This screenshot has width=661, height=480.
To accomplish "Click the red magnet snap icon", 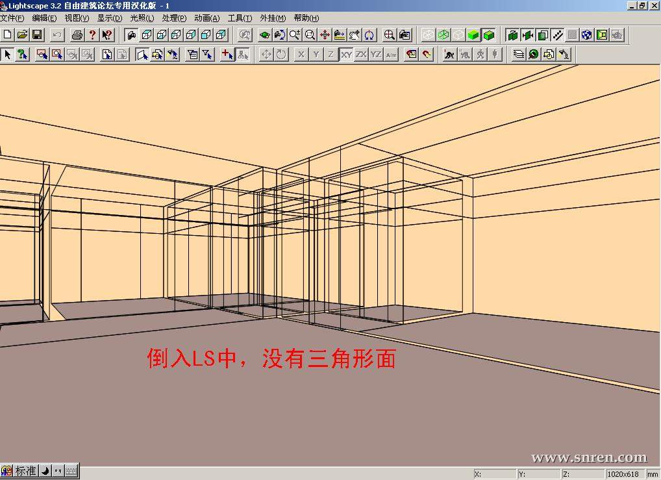I will pos(427,55).
